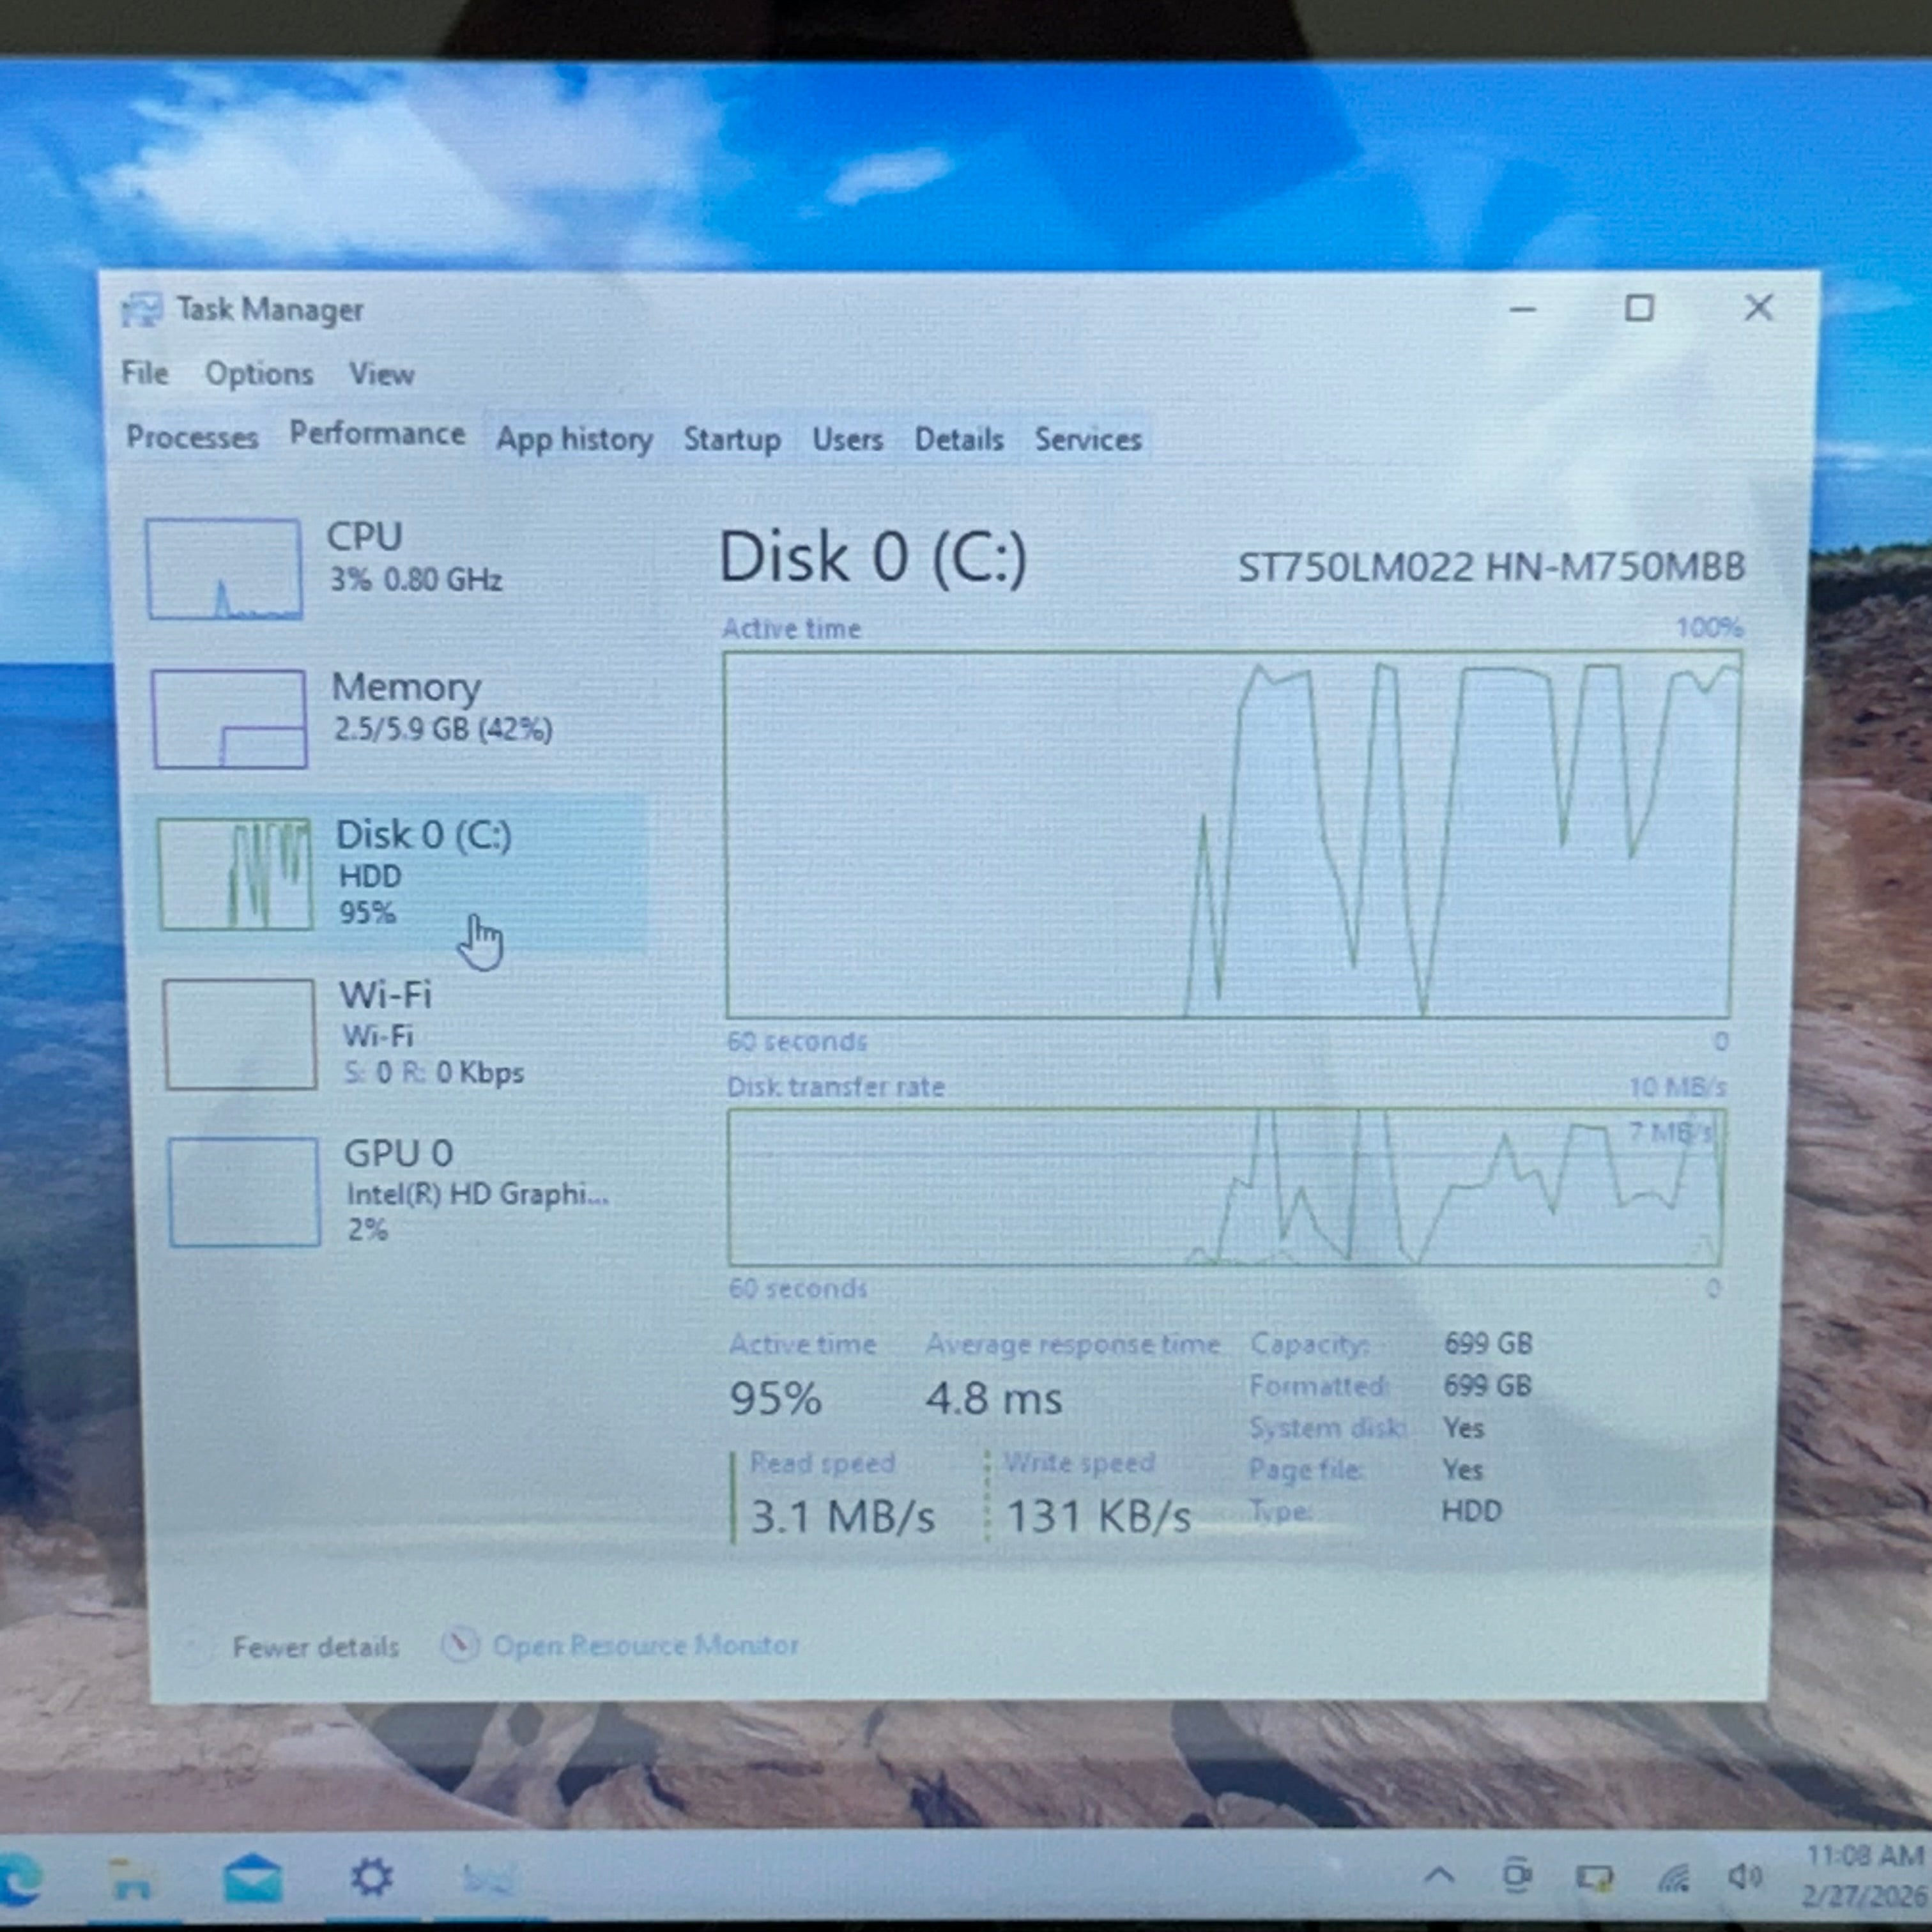
Task: Click the Wi-Fi network tray icon
Action: pos(1673,1879)
